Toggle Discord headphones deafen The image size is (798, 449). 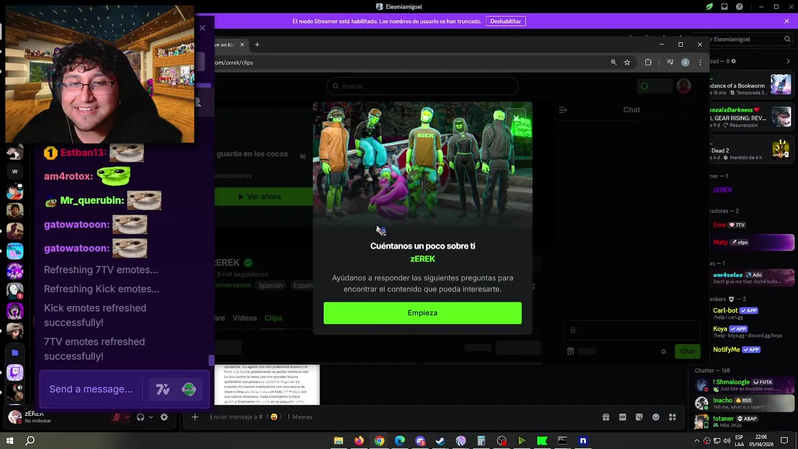(140, 417)
